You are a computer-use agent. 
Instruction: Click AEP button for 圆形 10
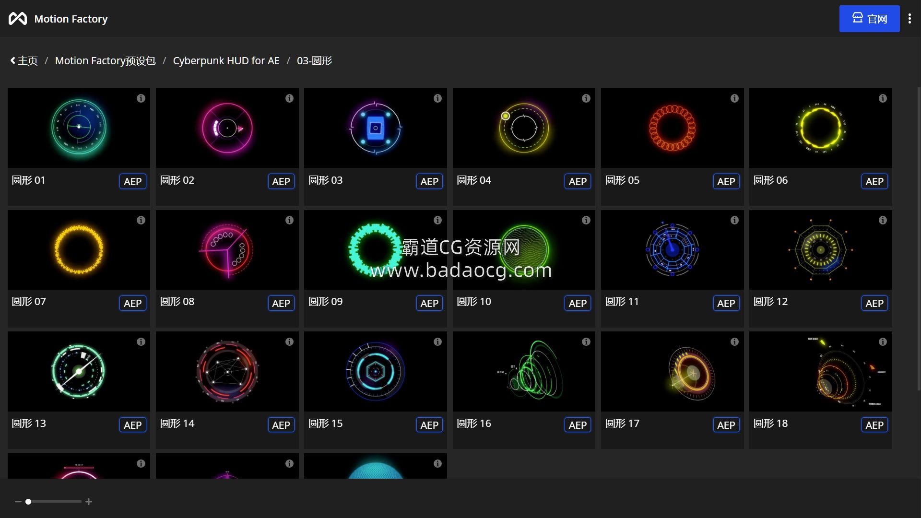click(x=578, y=303)
